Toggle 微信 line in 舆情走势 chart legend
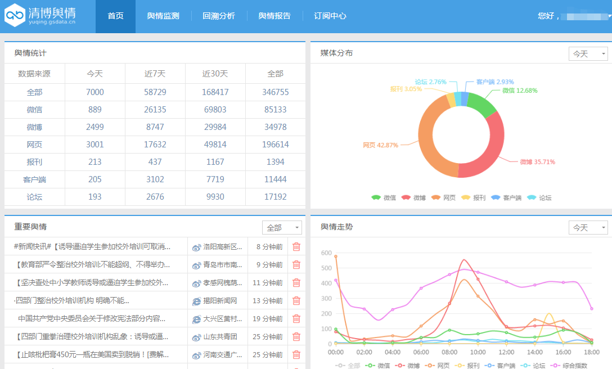The height and width of the screenshot is (369, 612). (x=377, y=366)
